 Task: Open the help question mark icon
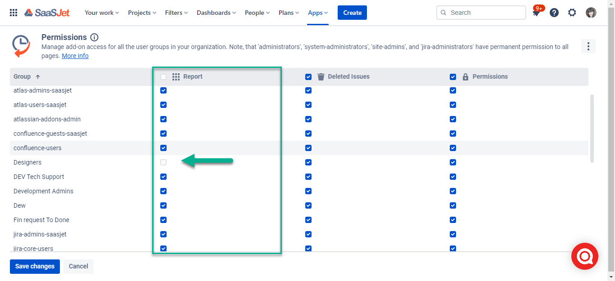coord(554,13)
